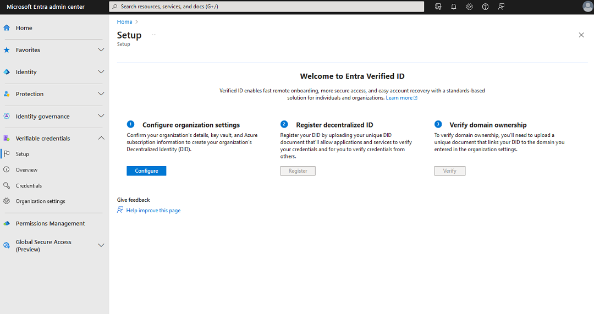The height and width of the screenshot is (314, 594).
Task: Click the Give feedback label
Action: 133,200
